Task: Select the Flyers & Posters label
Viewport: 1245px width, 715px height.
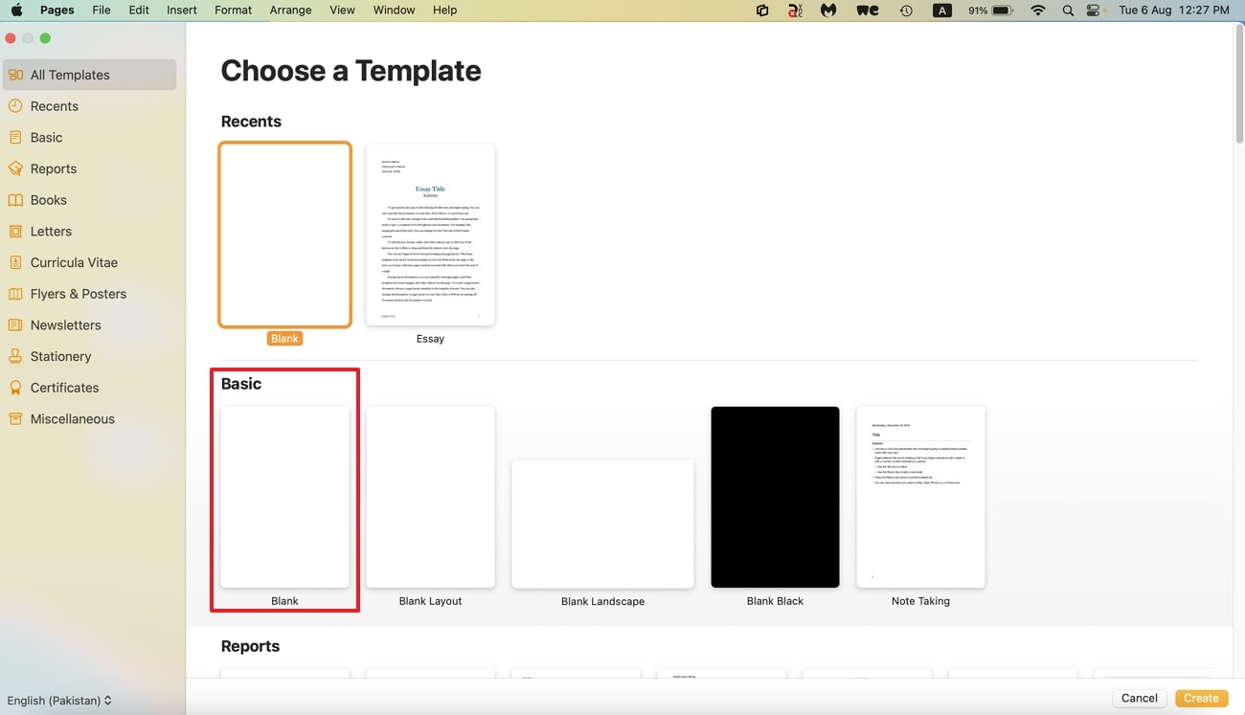Action: pos(79,294)
